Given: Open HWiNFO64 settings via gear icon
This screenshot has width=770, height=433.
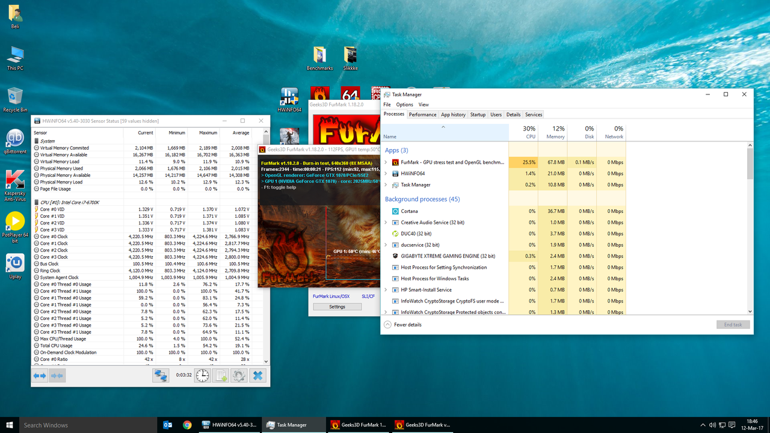Looking at the screenshot, I should (239, 375).
